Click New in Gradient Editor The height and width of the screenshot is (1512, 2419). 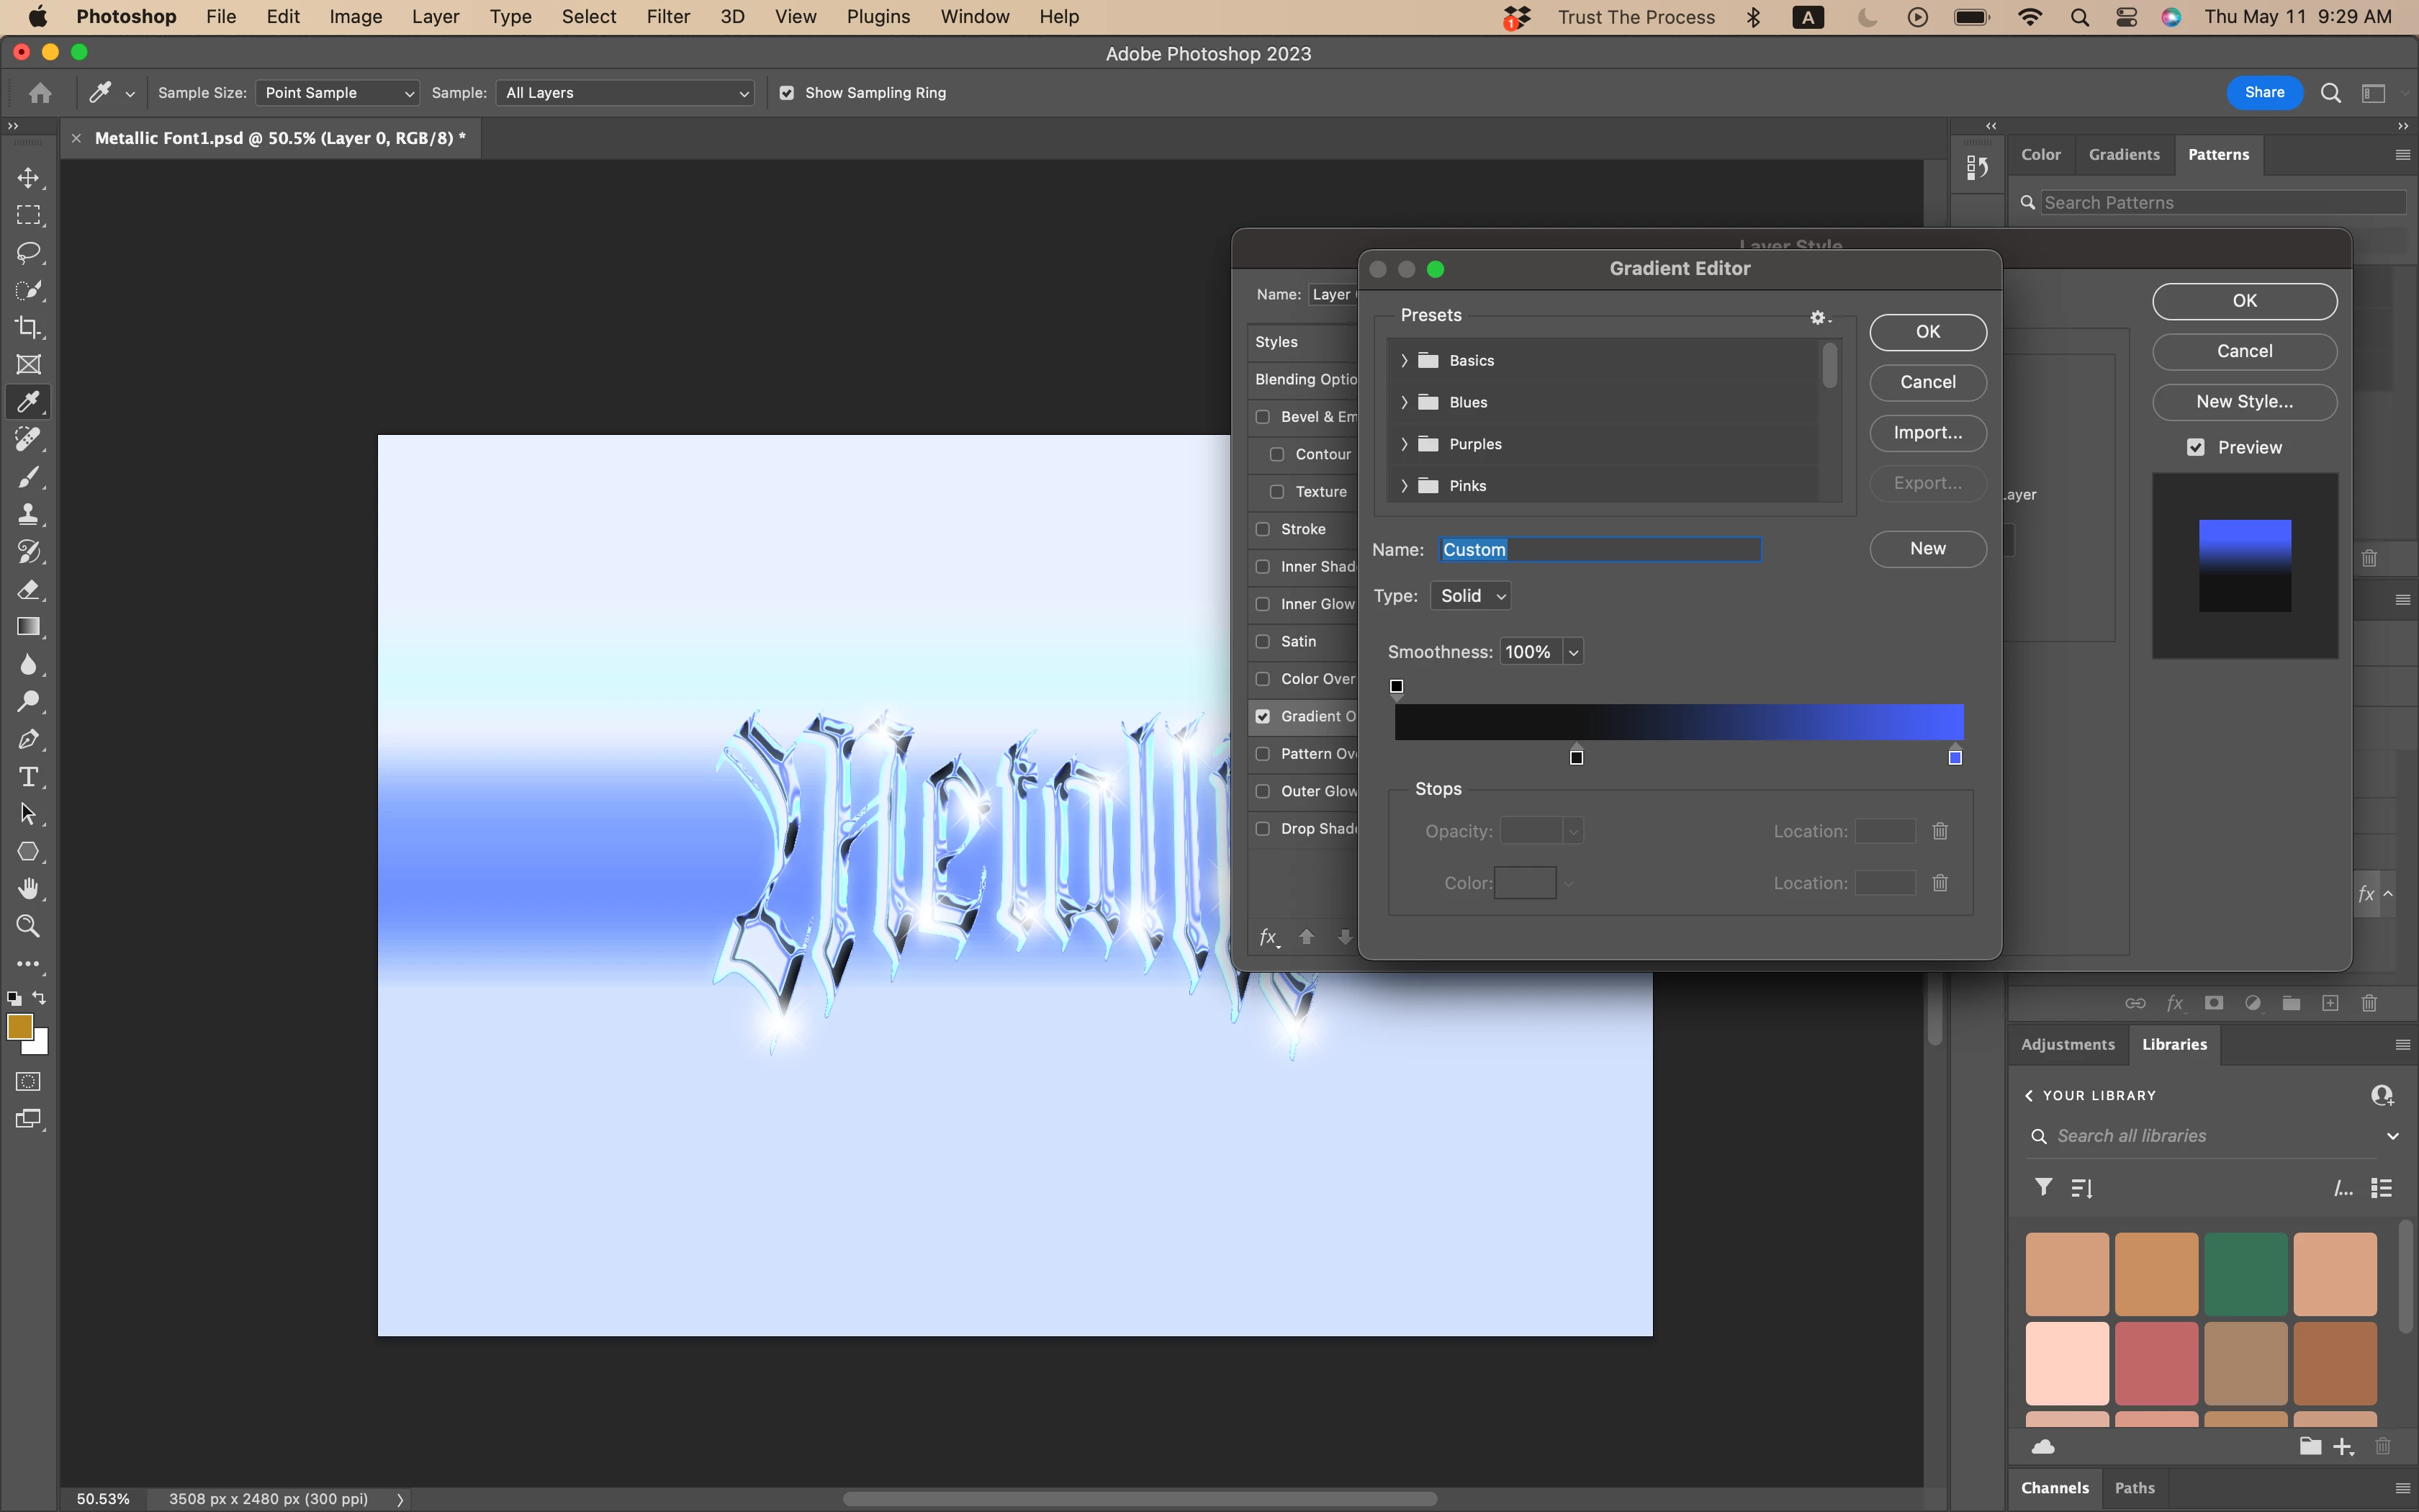1927,549
